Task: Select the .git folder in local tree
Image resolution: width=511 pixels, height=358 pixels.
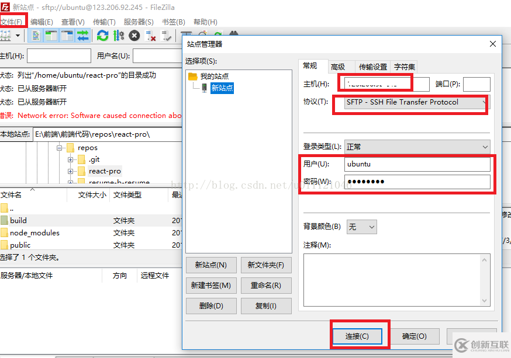Action: click(94, 159)
